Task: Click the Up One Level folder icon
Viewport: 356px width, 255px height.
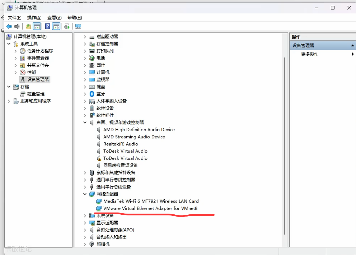Action: click(28, 26)
